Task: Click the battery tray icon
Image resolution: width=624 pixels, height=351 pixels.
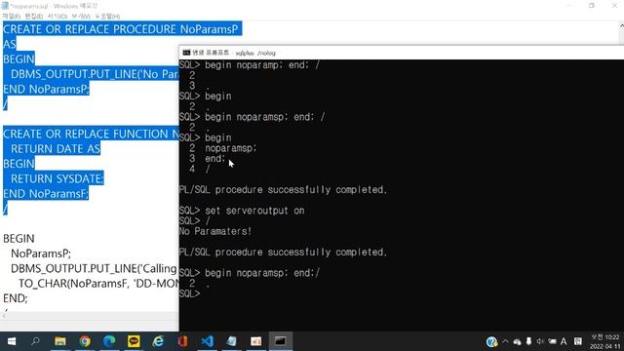Action: click(552, 341)
